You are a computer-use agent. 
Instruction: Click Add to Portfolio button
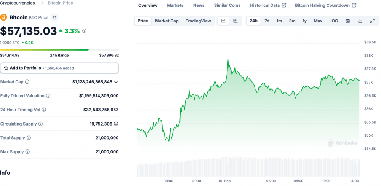[59, 68]
